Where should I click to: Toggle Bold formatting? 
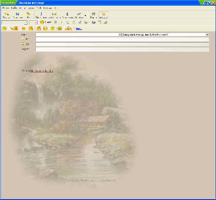coord(56,22)
